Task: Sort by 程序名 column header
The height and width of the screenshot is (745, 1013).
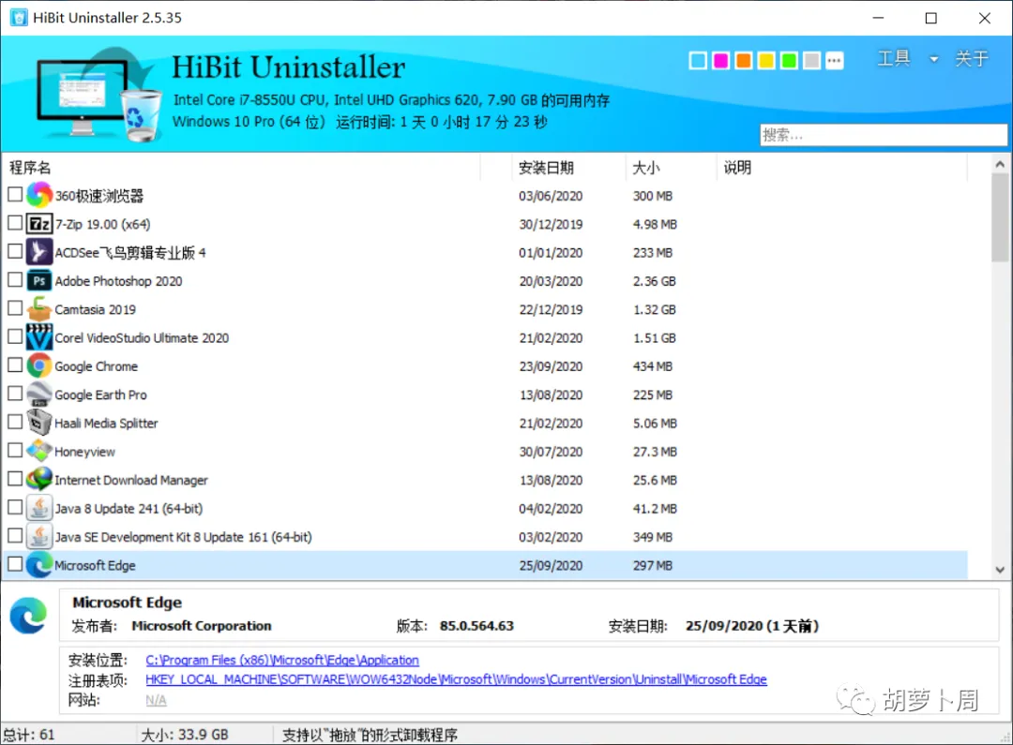Action: point(242,168)
